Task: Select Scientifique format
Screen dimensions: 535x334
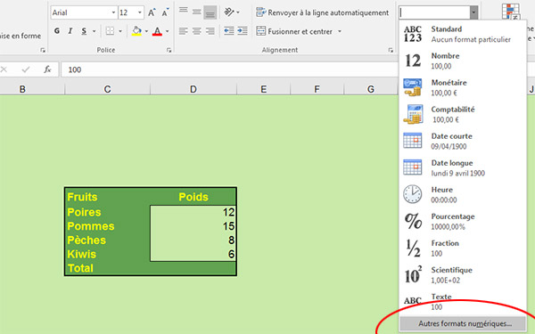Action: [x=462, y=275]
